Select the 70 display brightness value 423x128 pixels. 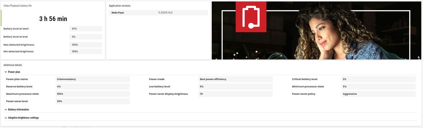point(235,94)
